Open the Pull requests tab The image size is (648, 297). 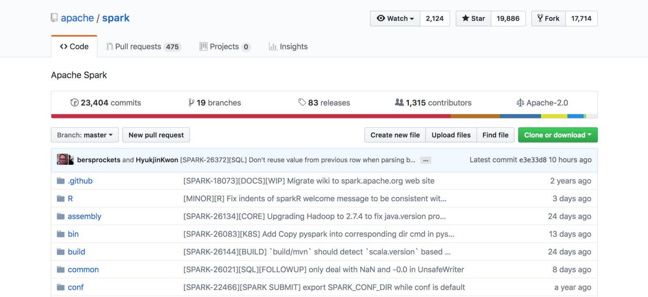144,47
